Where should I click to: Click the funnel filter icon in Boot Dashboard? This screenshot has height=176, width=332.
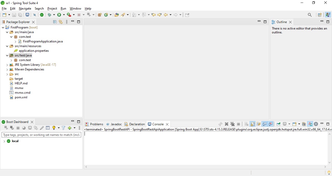tap(63, 128)
